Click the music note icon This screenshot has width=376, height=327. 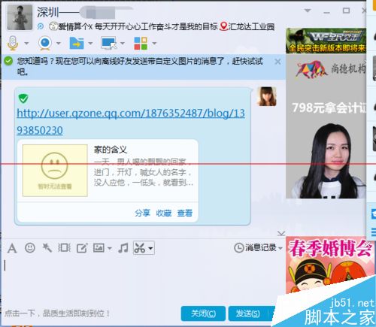coord(123,248)
